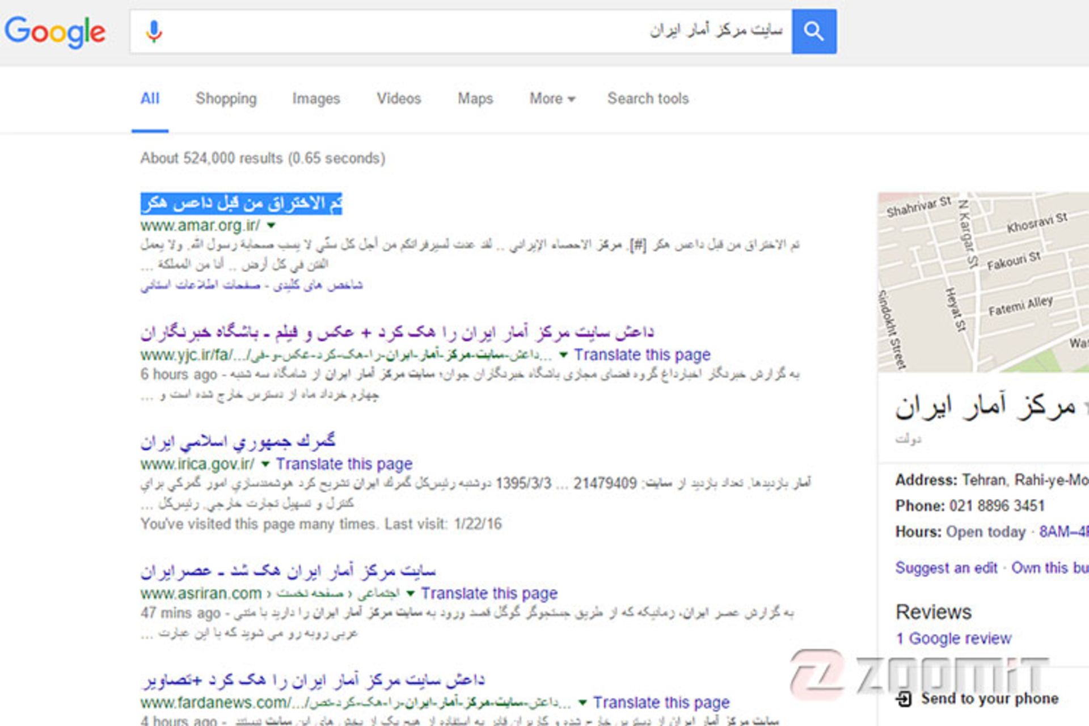Click the Reviews heading
The image size is (1089, 726).
click(934, 613)
